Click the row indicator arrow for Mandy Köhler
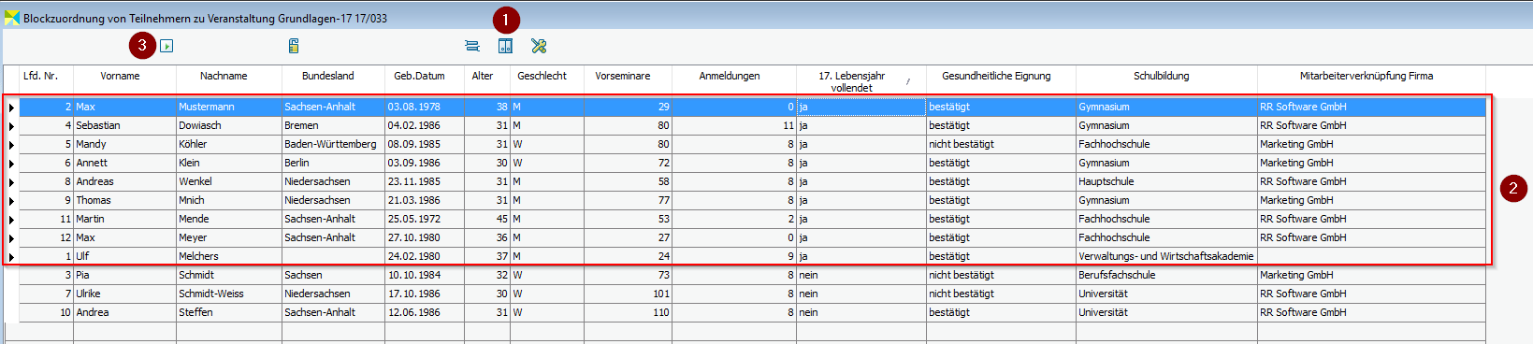Screen dimensions: 1533x344 (11, 145)
